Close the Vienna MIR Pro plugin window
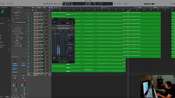Screen dimensions: 175x98 tap(53, 19)
